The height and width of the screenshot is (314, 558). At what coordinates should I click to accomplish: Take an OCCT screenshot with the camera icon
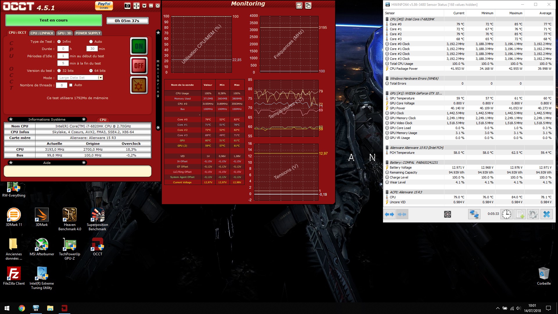click(x=127, y=6)
